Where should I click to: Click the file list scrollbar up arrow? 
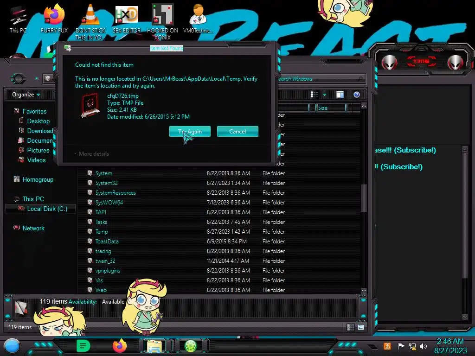pyautogui.click(x=364, y=106)
